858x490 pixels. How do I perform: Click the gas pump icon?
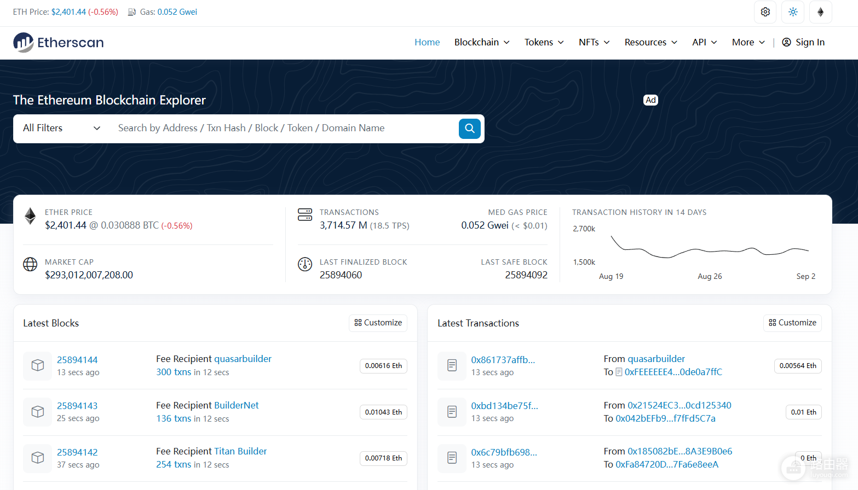point(132,12)
